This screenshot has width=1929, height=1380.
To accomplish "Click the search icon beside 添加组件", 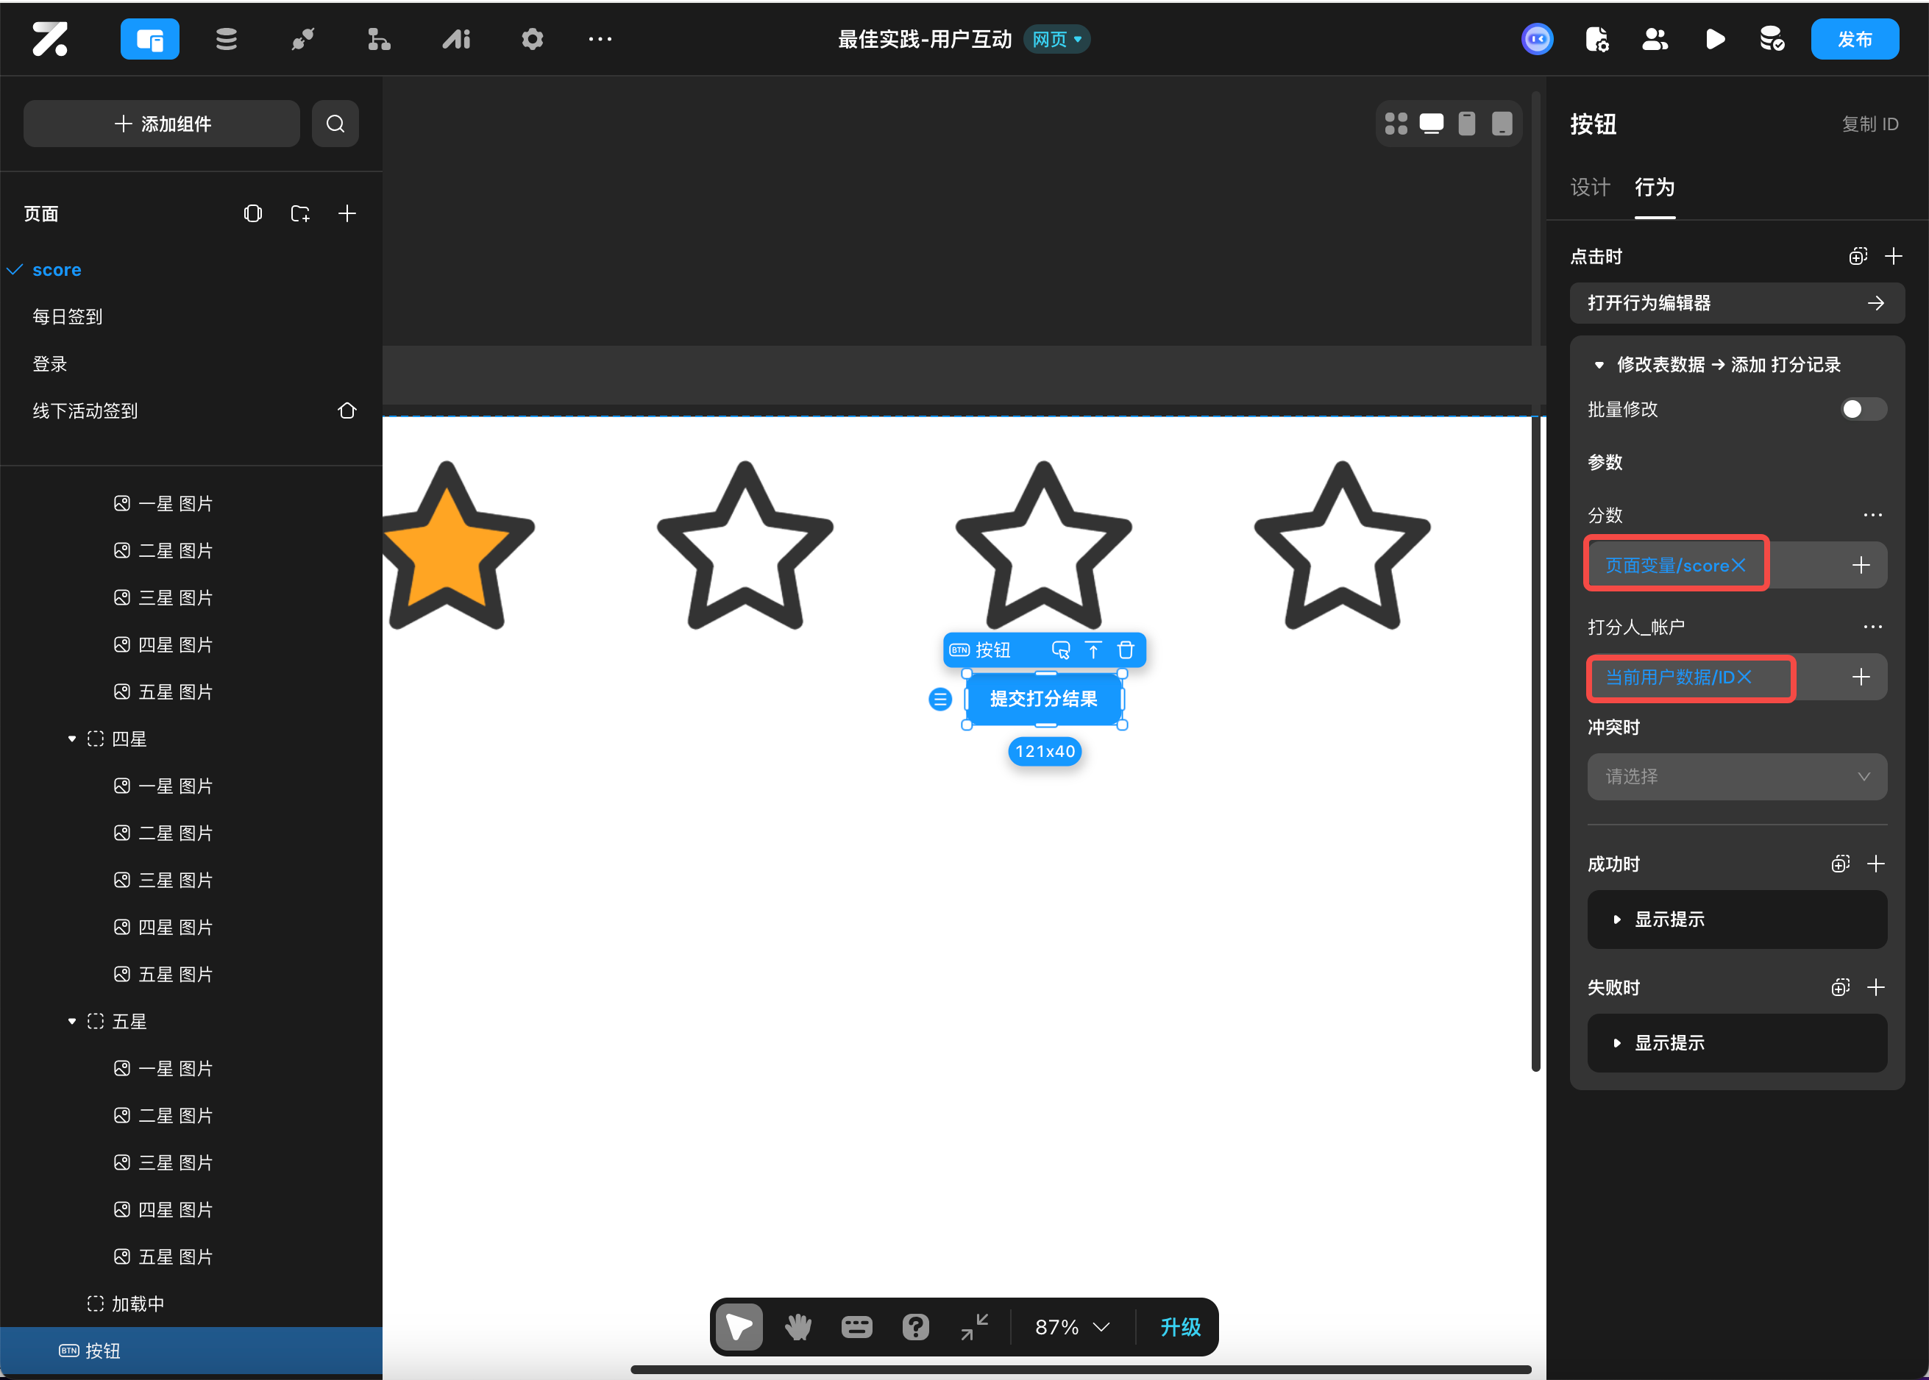I will [x=335, y=124].
